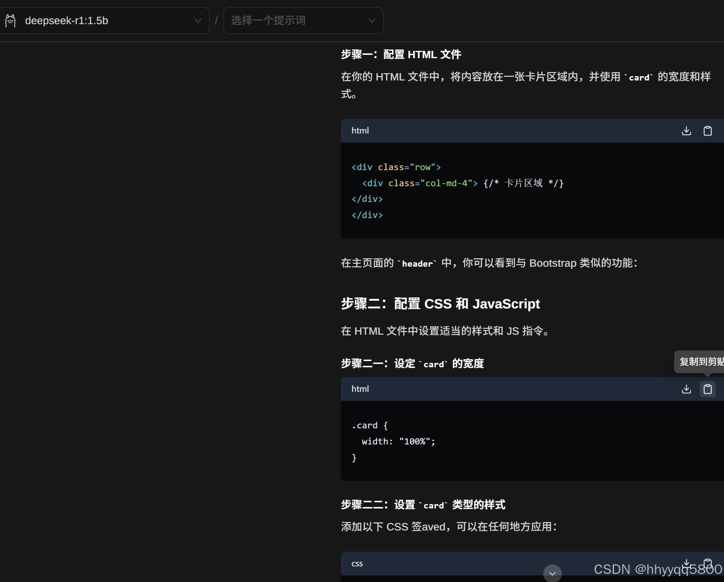The height and width of the screenshot is (582, 724).
Task: Click the css language label
Action: [x=357, y=564]
